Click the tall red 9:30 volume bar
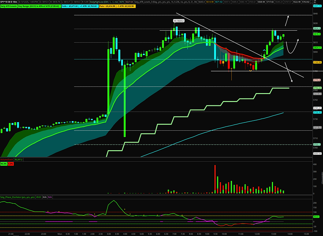This screenshot has width=323, height=236. pos(215,179)
